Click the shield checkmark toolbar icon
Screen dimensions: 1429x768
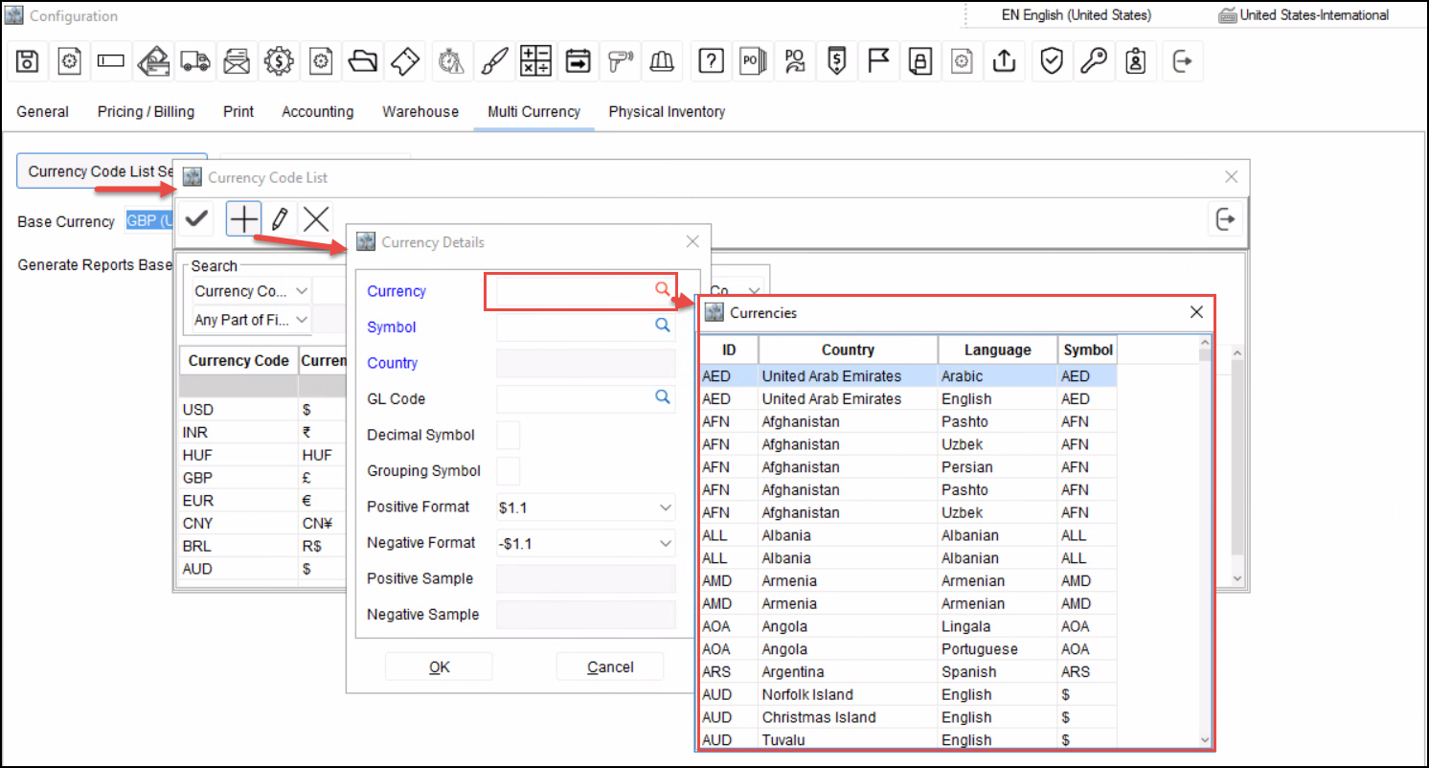coord(1052,61)
